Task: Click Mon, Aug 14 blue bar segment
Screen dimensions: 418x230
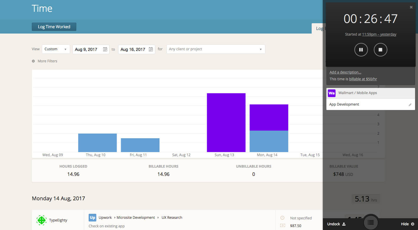Action: (x=269, y=141)
